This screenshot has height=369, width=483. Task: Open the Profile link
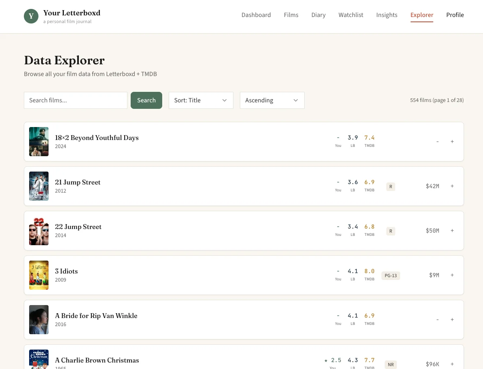coord(455,15)
